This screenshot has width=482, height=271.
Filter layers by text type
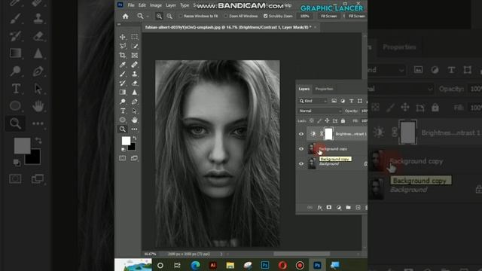pyautogui.click(x=352, y=101)
